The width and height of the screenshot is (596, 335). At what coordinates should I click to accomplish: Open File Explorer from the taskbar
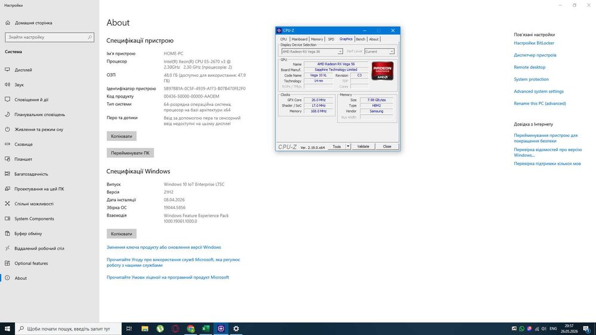coord(145,328)
